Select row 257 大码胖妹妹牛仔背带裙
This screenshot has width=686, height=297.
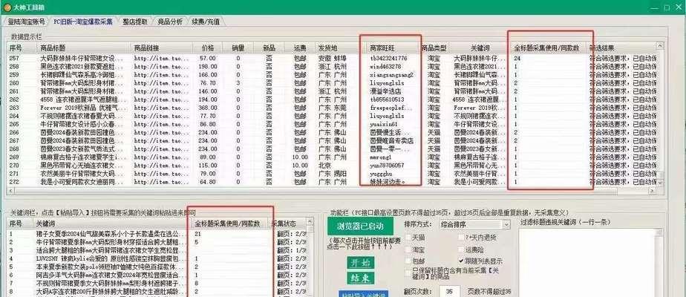[333, 58]
